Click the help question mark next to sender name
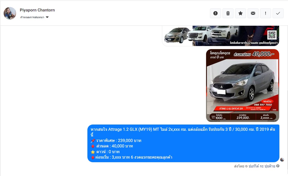Viewport: 288px width, 176px height. [x=278, y=166]
